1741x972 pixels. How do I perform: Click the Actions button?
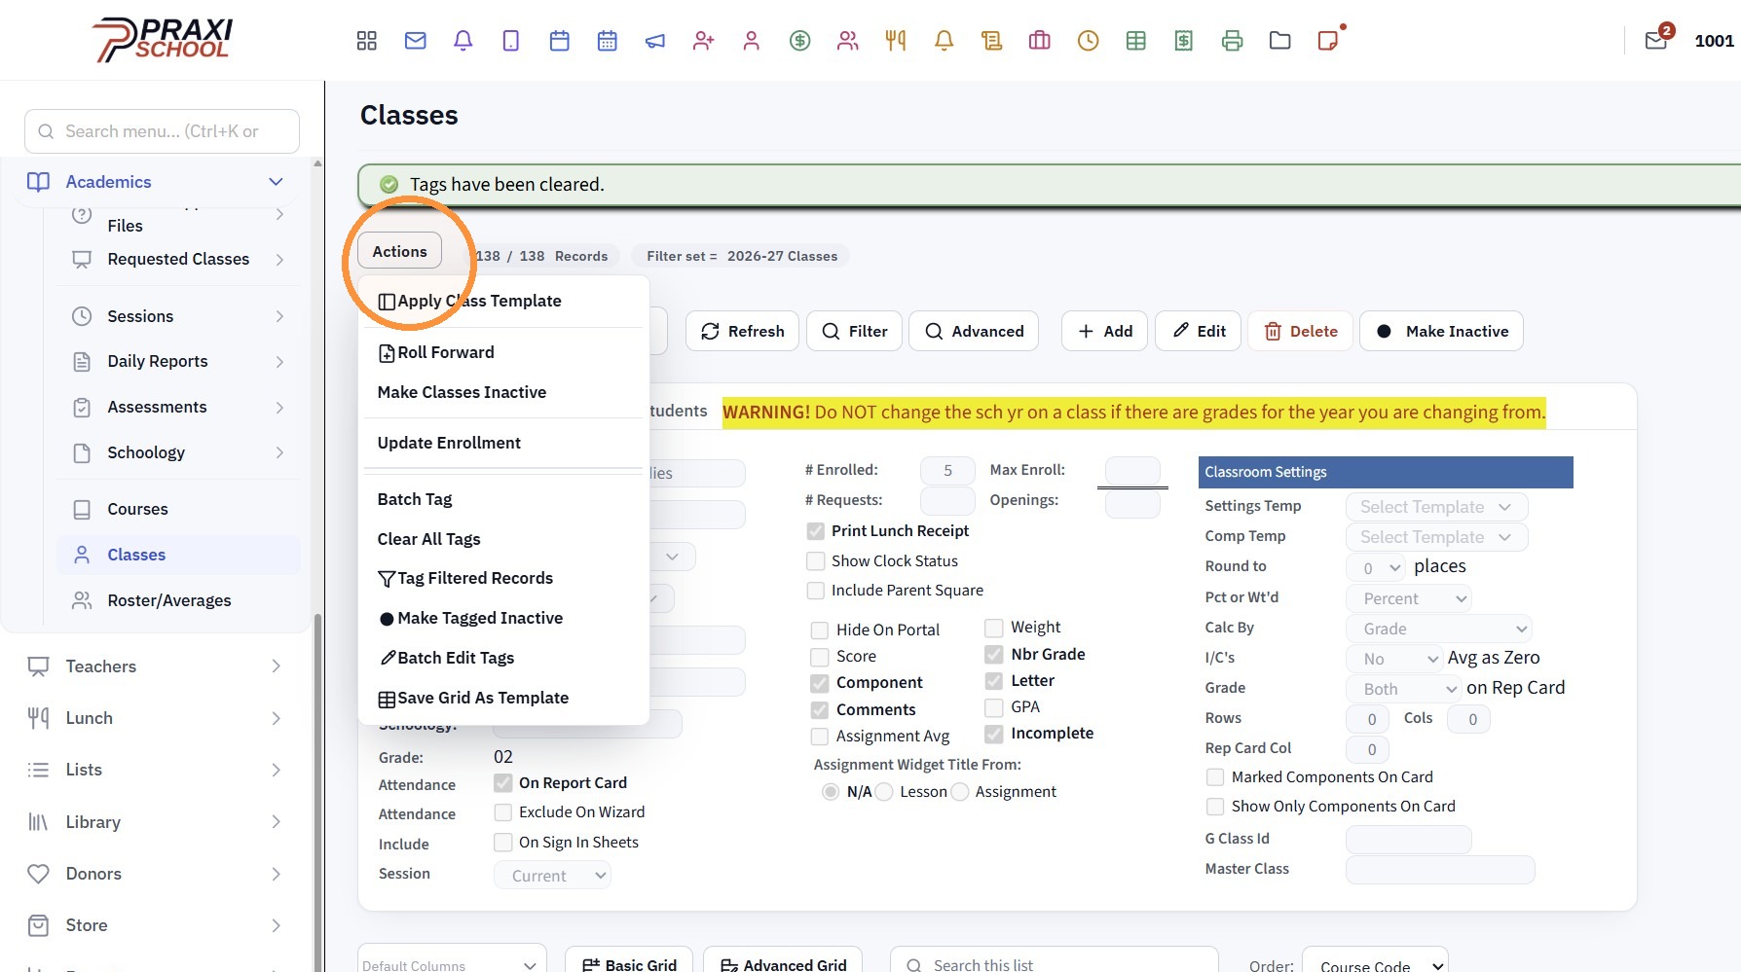tap(399, 251)
